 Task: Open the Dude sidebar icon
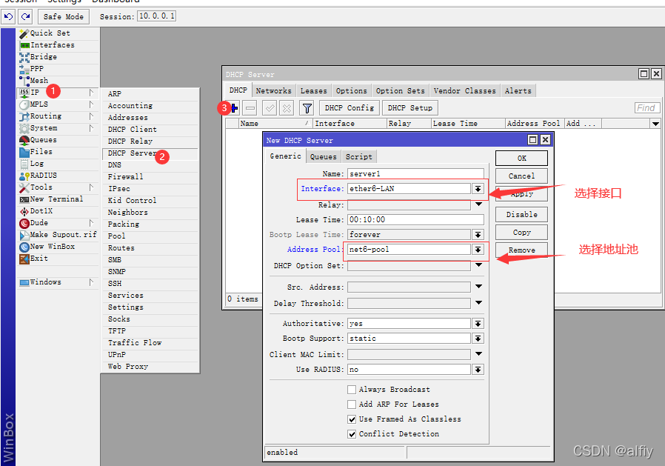click(x=24, y=223)
